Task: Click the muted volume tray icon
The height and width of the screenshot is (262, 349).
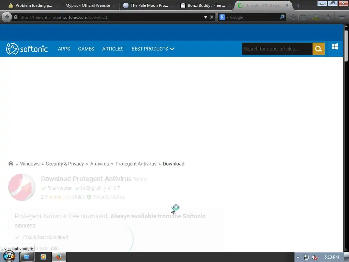Action: [315, 257]
